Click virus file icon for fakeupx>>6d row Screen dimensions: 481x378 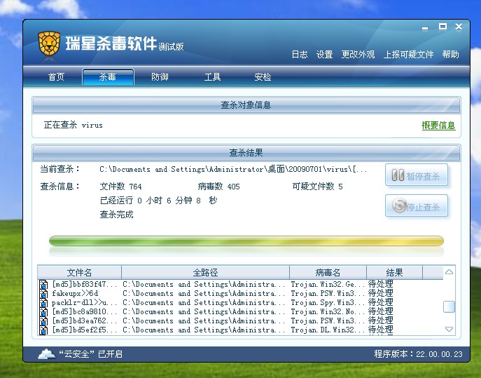[43, 294]
